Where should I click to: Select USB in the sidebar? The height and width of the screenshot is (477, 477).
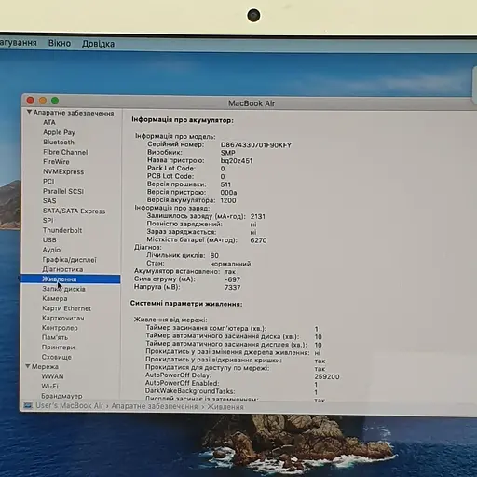(49, 240)
